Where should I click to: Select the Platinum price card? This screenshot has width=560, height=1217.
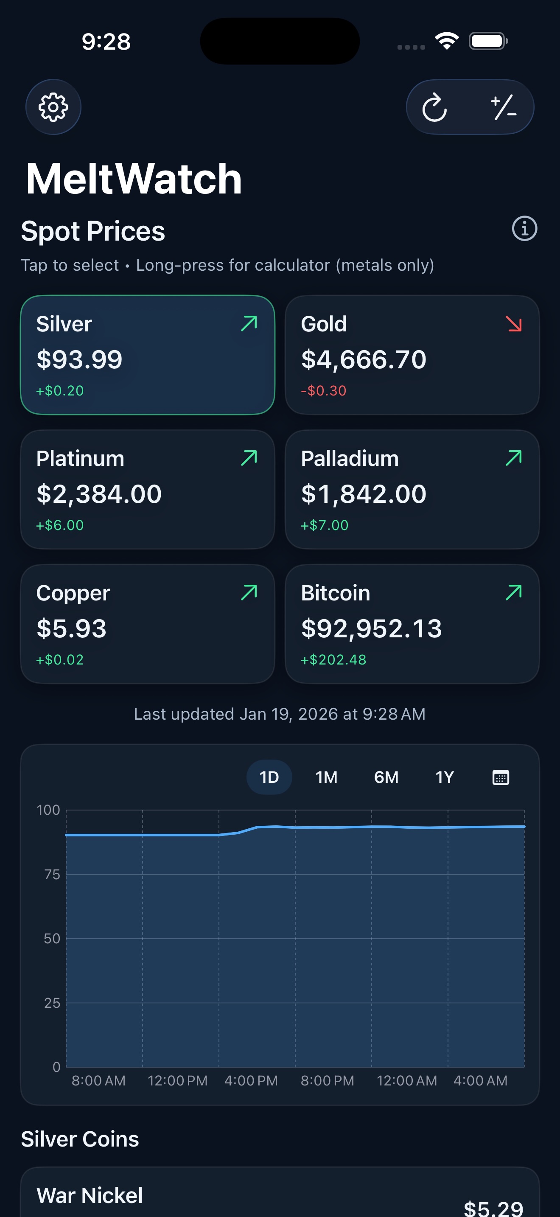pyautogui.click(x=147, y=489)
